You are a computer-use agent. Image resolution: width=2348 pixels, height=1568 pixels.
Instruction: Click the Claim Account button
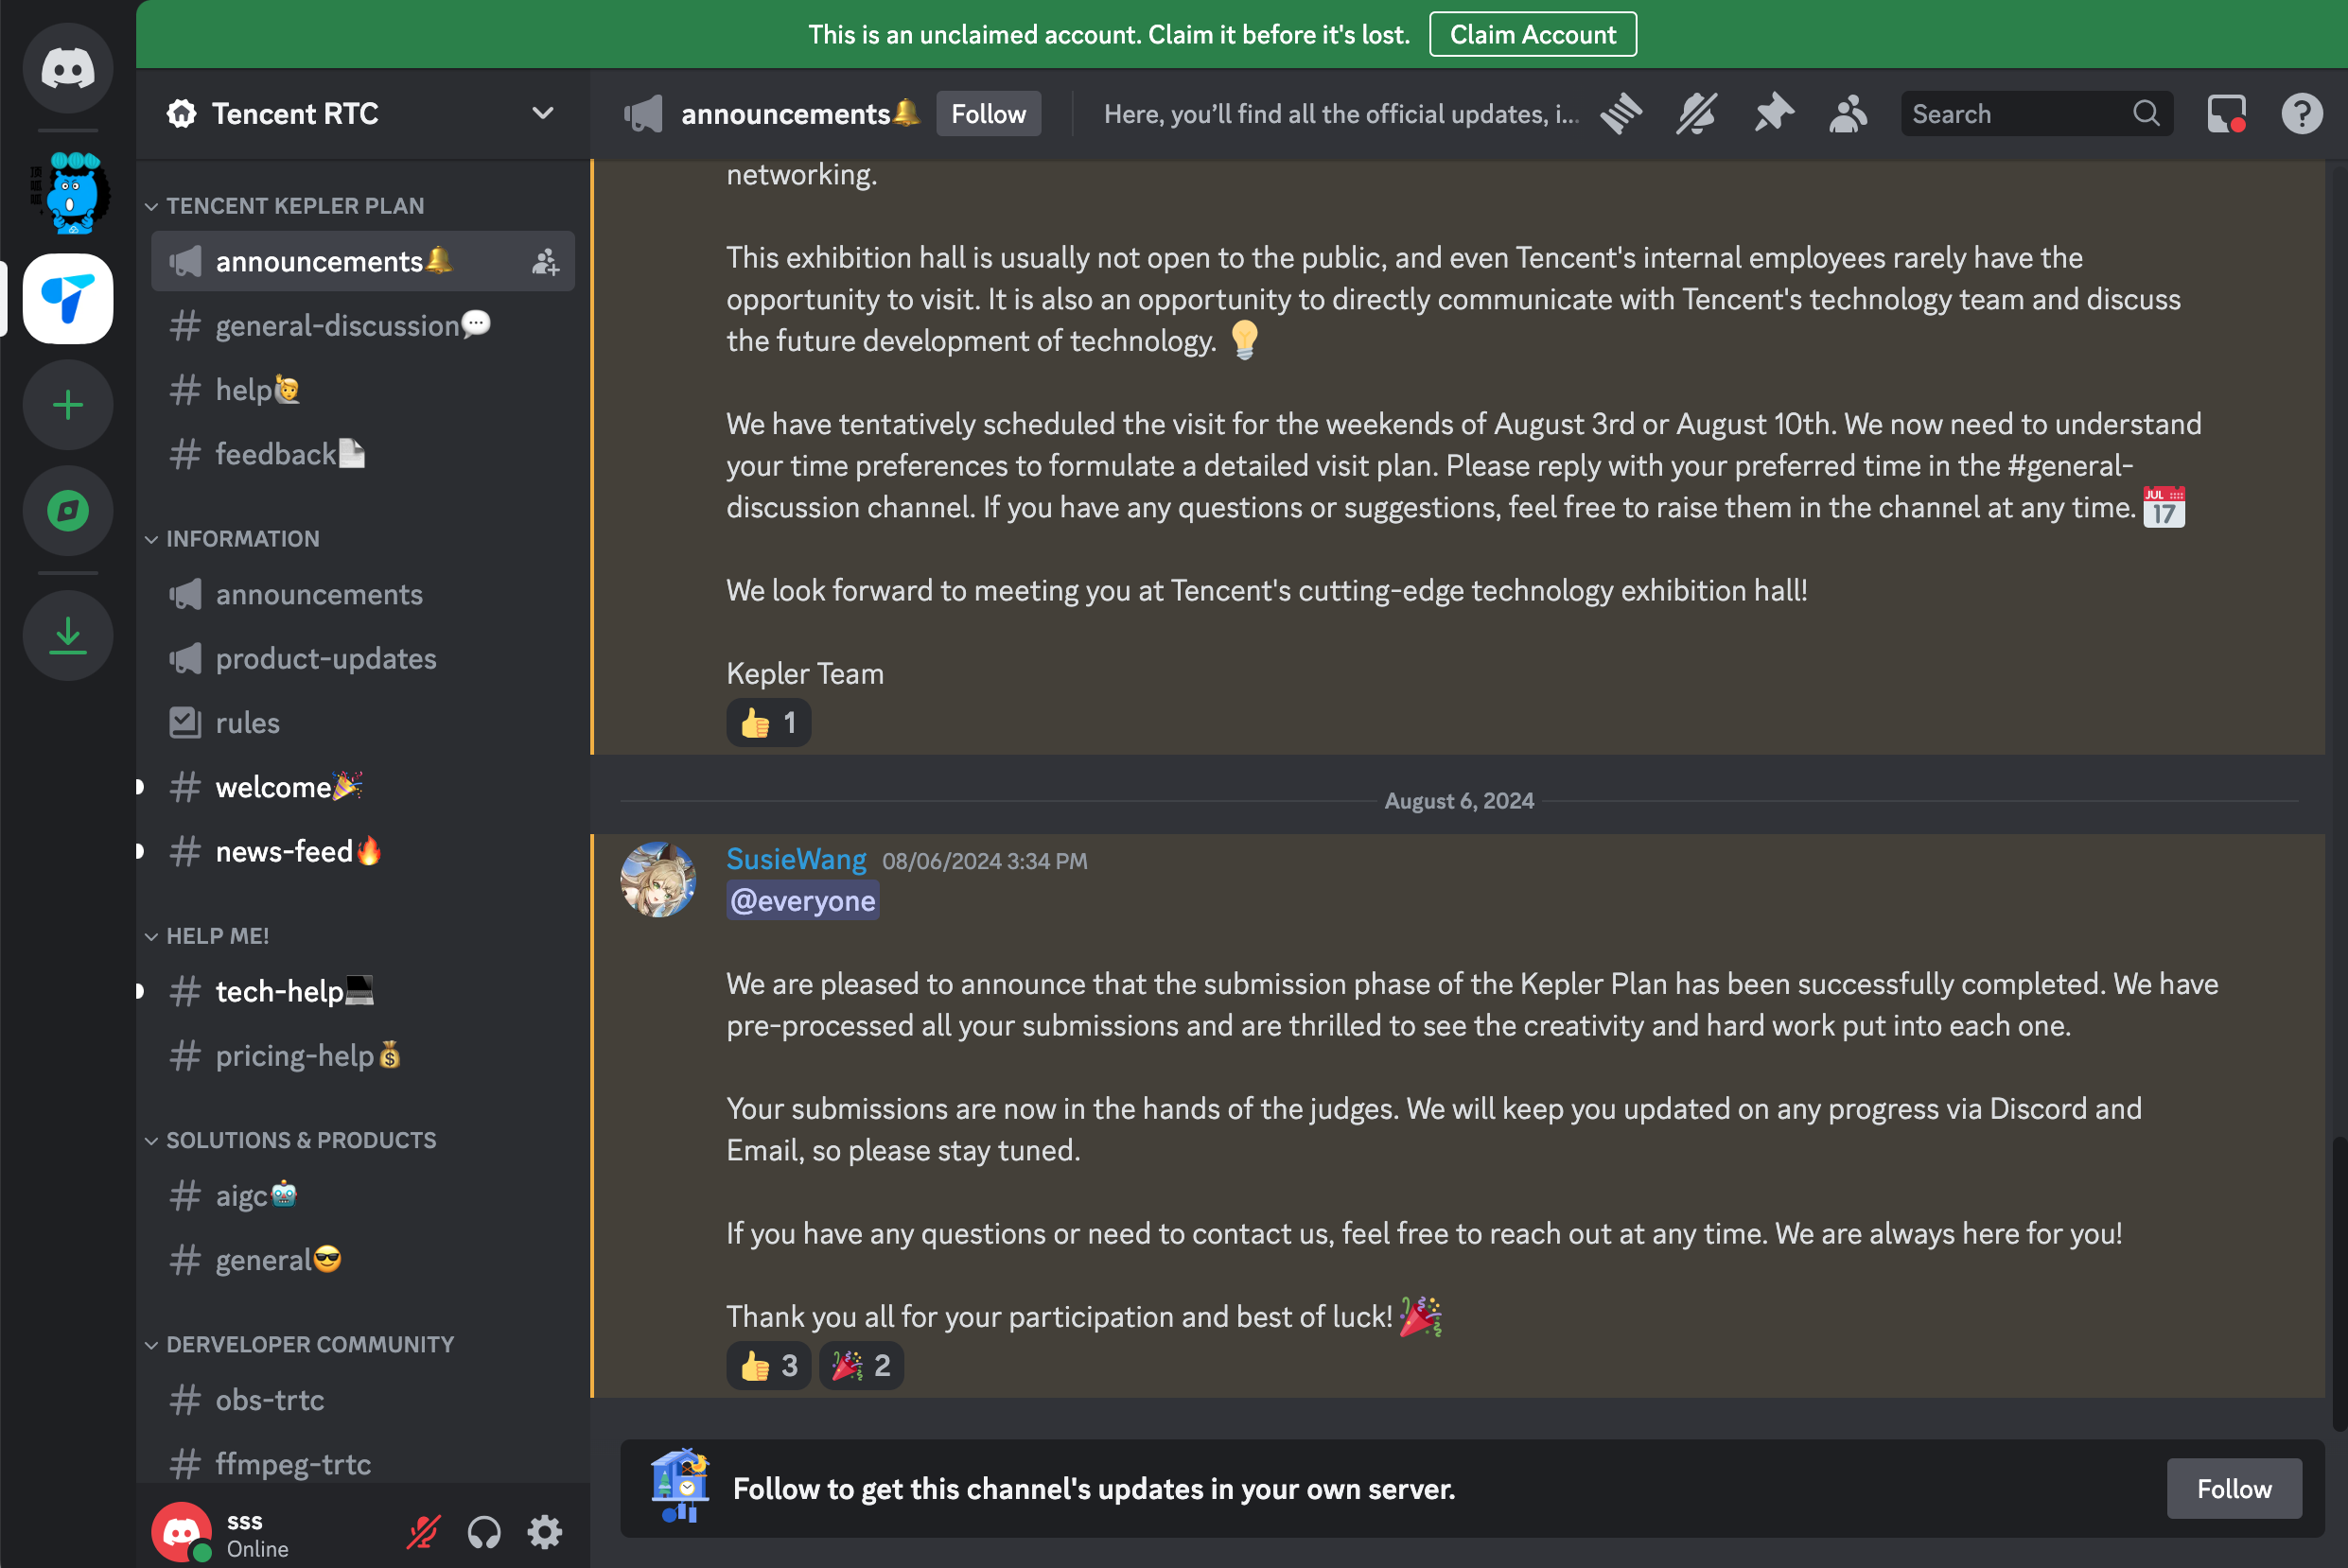[x=1532, y=35]
